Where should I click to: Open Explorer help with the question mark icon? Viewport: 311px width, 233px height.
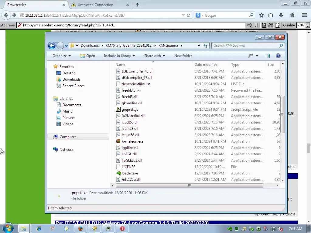(x=278, y=56)
